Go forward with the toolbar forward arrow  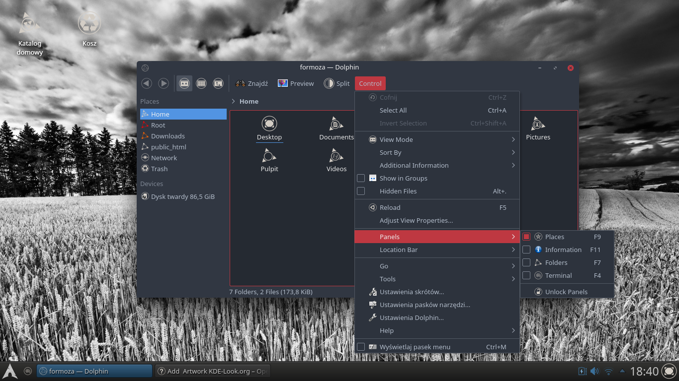tap(163, 83)
